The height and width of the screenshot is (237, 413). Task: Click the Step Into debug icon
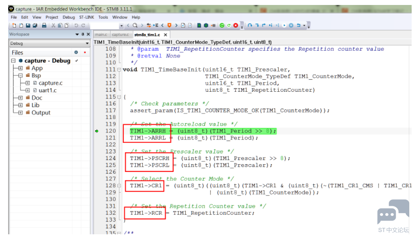pyautogui.click(x=257, y=25)
